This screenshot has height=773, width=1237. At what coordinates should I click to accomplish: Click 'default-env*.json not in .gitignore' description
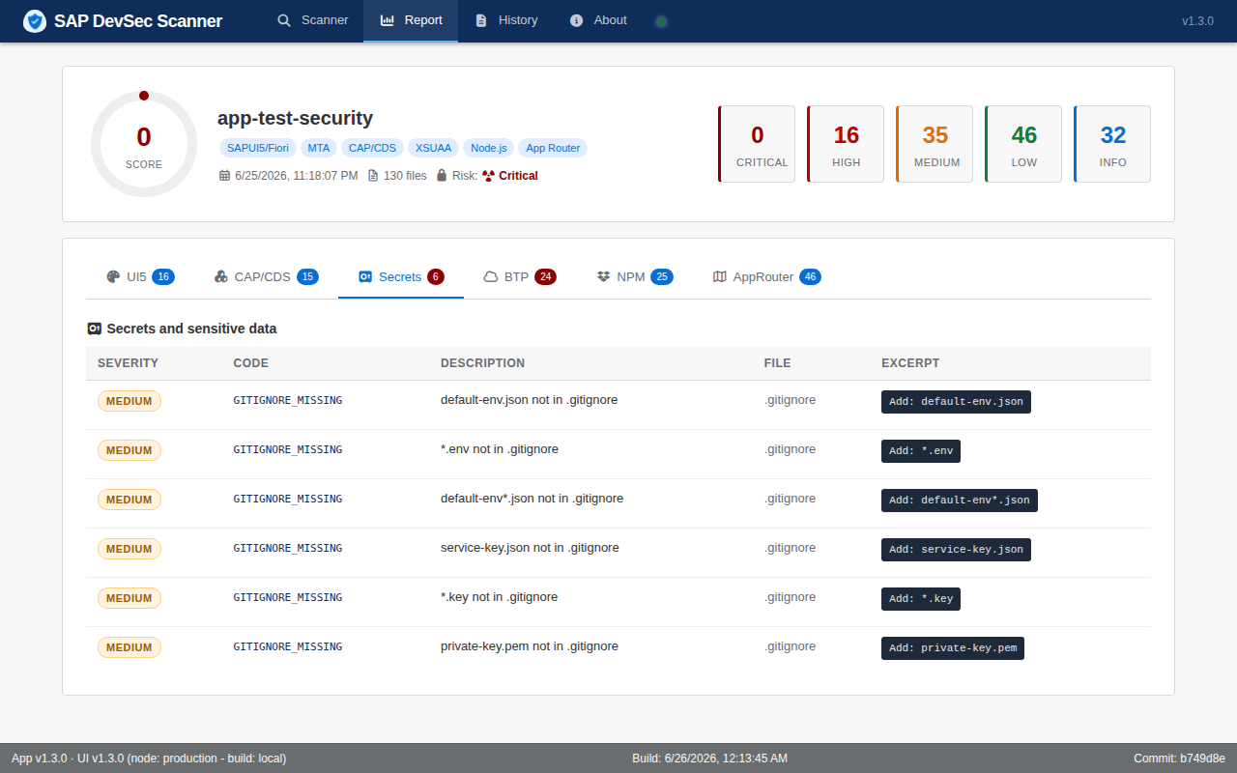tap(532, 499)
